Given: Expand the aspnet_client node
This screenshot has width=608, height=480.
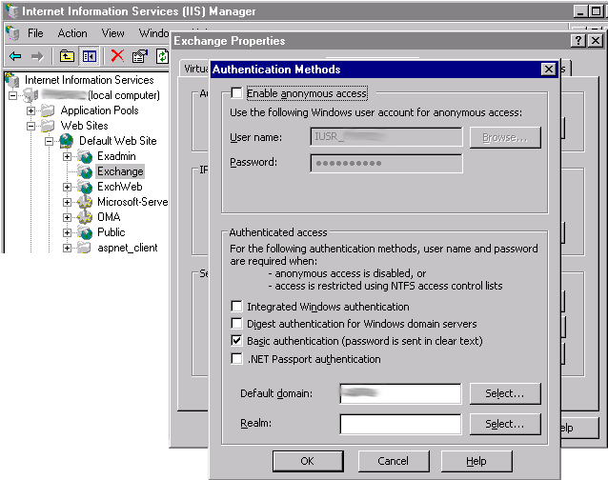Looking at the screenshot, I should click(67, 248).
